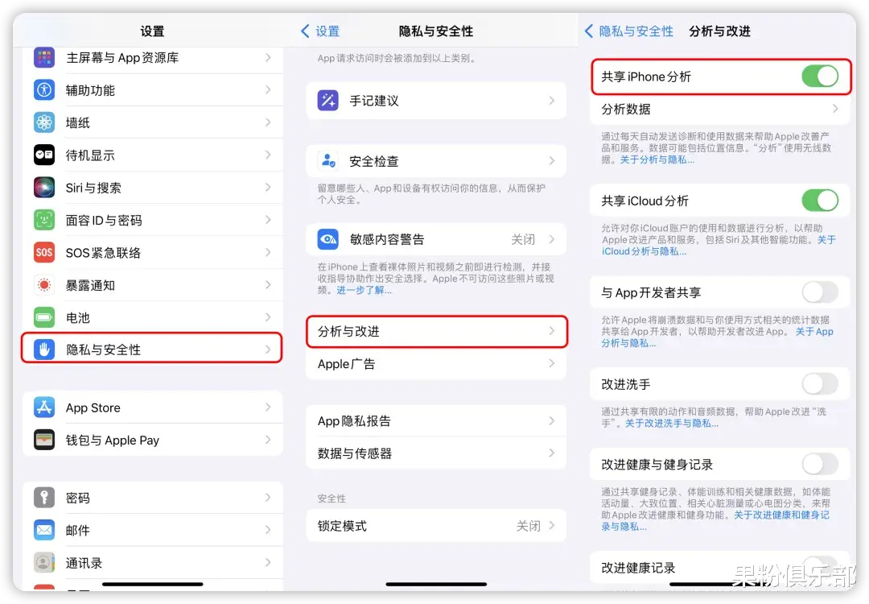Tap the 墙纸 wallpaper flower icon

44,122
